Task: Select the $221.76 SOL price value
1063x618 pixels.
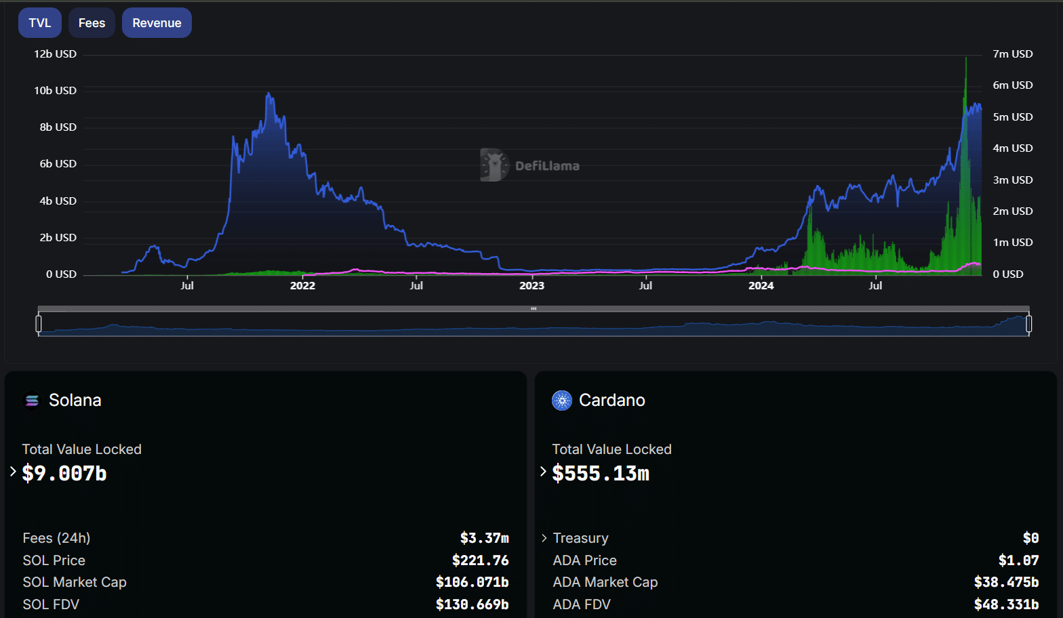Action: pyautogui.click(x=481, y=560)
